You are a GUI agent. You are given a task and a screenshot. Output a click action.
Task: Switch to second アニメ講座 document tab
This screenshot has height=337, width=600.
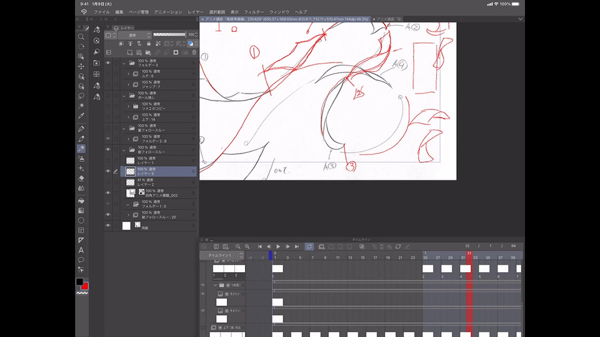click(387, 19)
